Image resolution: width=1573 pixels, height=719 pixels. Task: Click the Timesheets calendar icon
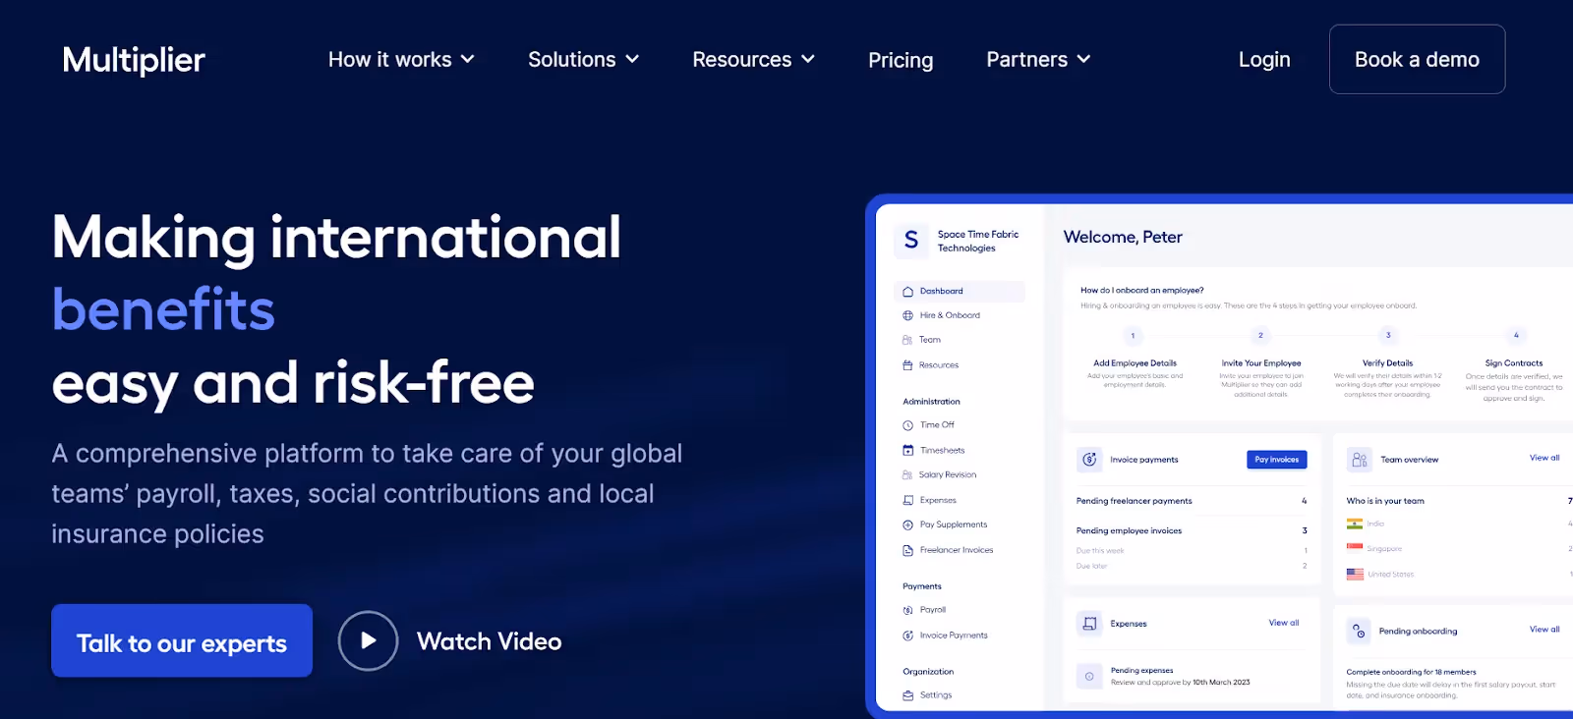(907, 450)
